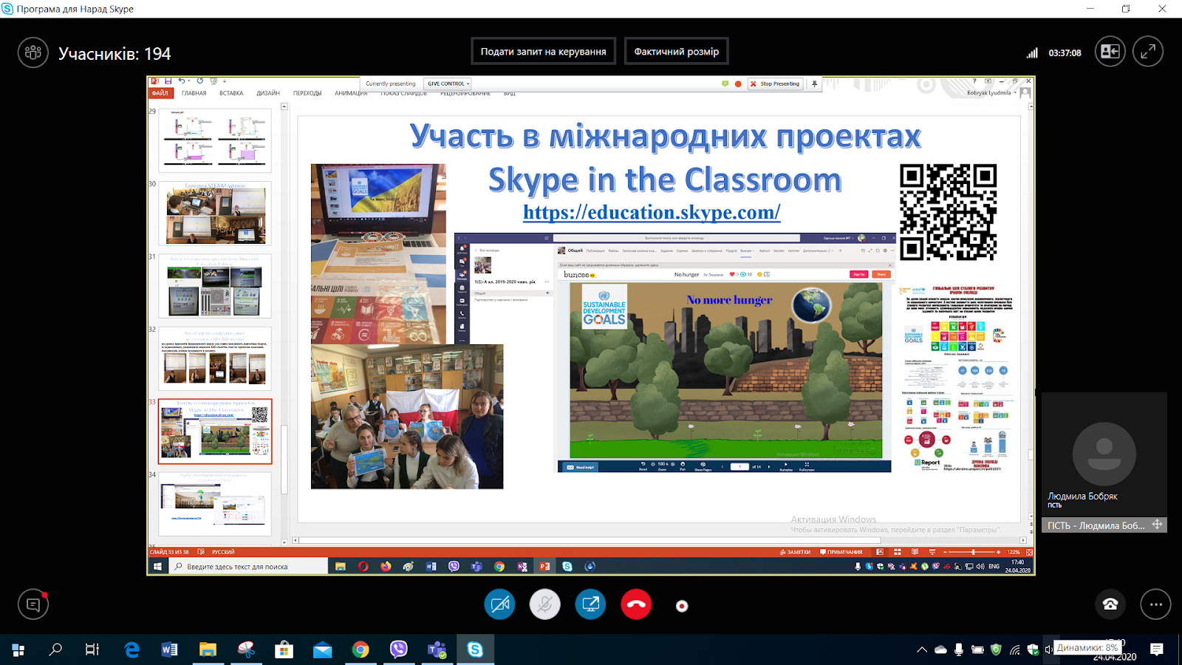Viewport: 1182px width, 665px height.
Task: Open the More options ellipsis
Action: tap(1155, 604)
